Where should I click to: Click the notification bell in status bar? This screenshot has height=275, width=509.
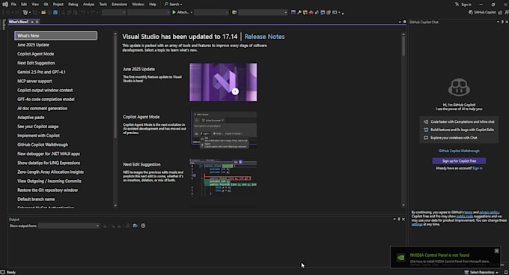(x=506, y=272)
